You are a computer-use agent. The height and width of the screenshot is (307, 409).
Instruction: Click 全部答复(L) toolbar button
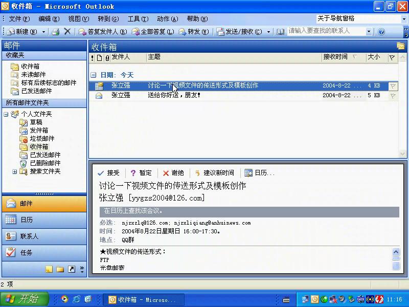pyautogui.click(x=152, y=32)
